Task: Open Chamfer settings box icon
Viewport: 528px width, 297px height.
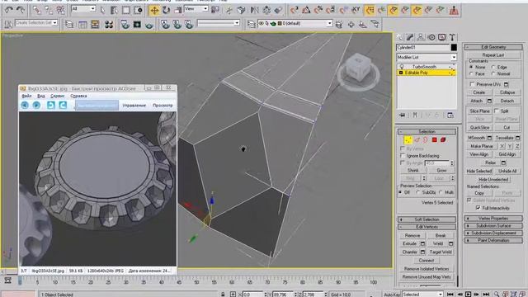Action: pyautogui.click(x=422, y=252)
